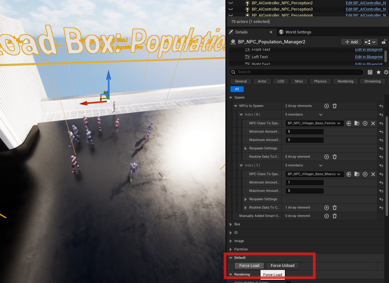389x283 pixels.
Task: Click the favorites star icon in Details
Action: point(378,72)
